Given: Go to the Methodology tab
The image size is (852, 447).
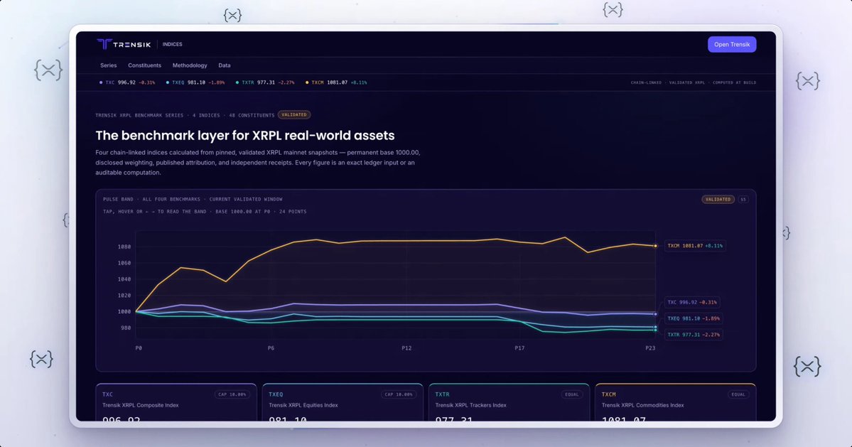Looking at the screenshot, I should tap(190, 65).
